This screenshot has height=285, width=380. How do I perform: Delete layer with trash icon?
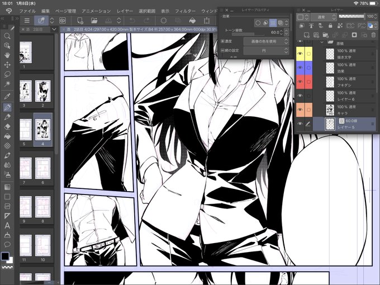click(x=373, y=35)
